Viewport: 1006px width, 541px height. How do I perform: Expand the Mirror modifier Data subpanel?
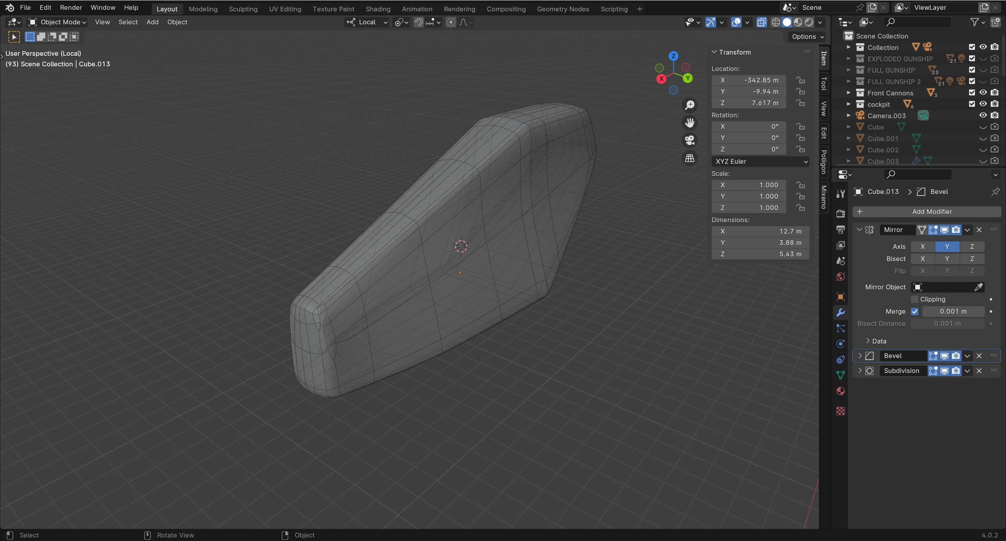click(868, 341)
